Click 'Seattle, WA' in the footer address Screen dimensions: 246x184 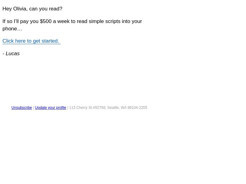[117, 108]
